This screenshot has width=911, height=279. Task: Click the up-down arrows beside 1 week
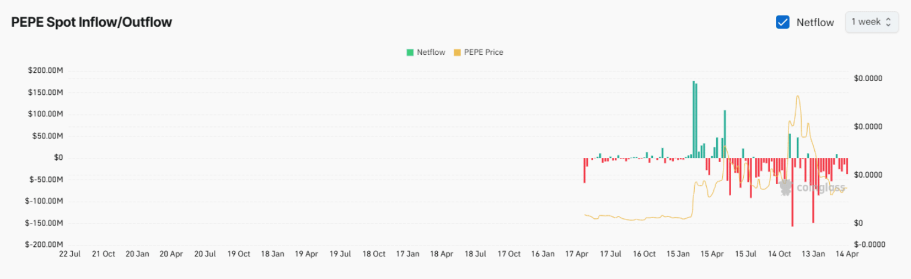[888, 22]
